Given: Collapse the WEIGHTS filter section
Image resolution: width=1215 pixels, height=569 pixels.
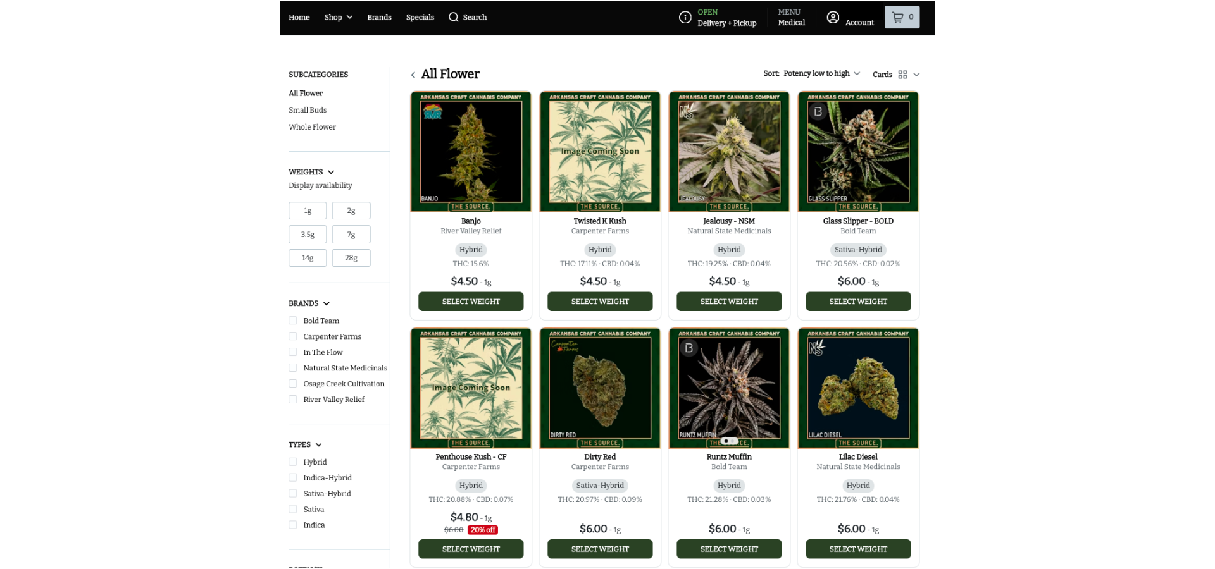Looking at the screenshot, I should point(332,172).
